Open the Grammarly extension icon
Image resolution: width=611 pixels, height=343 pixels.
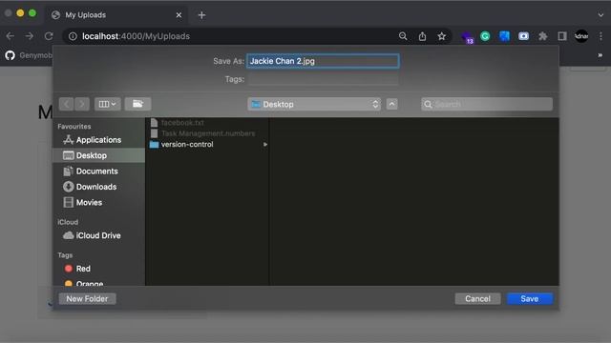pos(485,36)
